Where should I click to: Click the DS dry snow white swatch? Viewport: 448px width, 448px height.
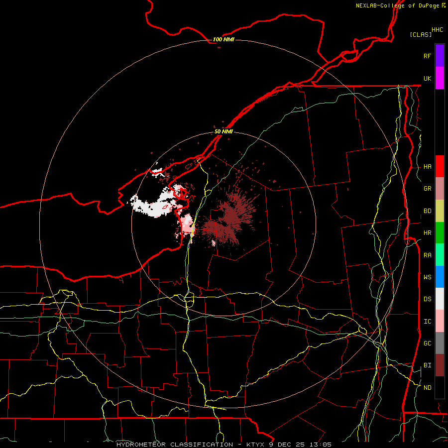[440, 299]
